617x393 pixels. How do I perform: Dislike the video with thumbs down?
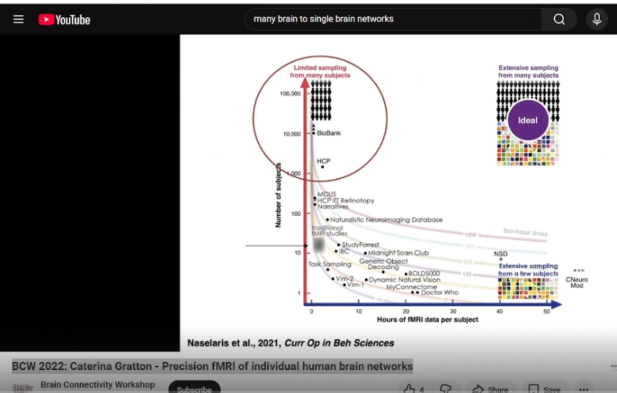445,388
